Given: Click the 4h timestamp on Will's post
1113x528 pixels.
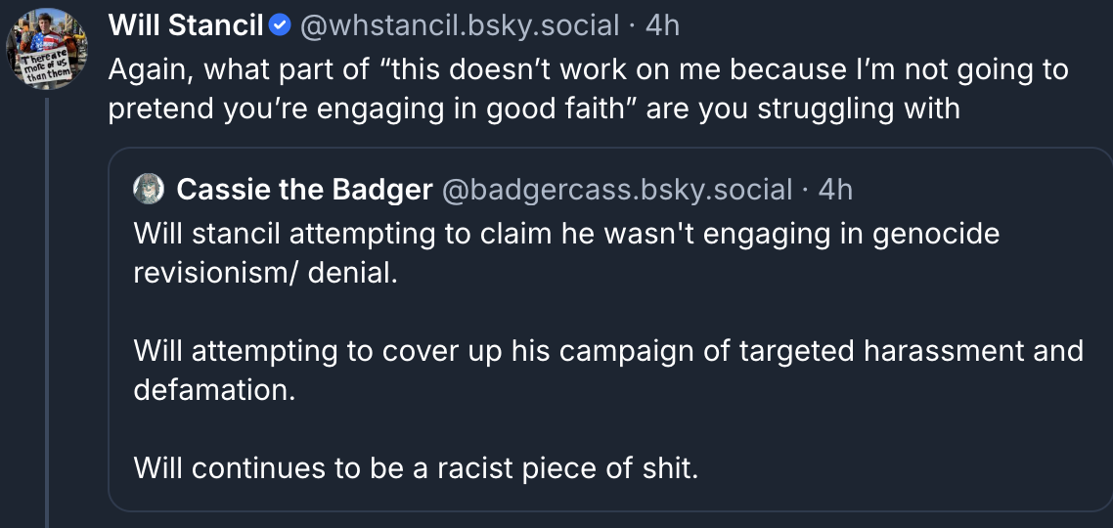Looking at the screenshot, I should [662, 25].
